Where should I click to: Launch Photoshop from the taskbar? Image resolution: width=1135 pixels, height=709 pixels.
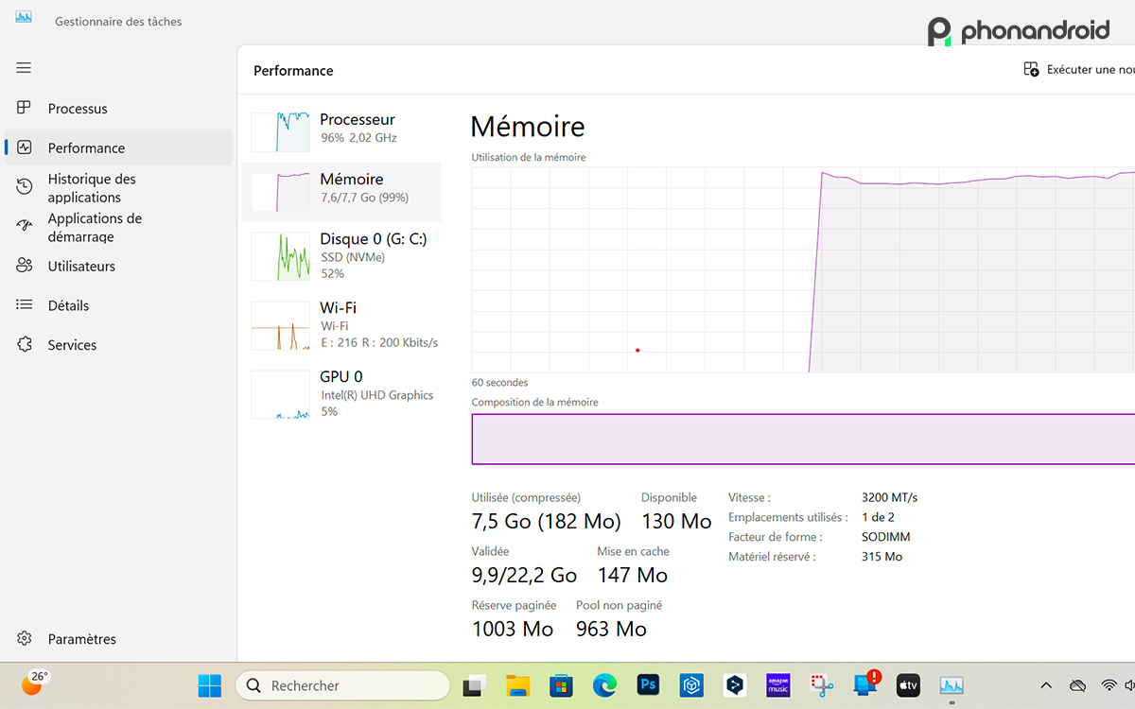pos(648,684)
